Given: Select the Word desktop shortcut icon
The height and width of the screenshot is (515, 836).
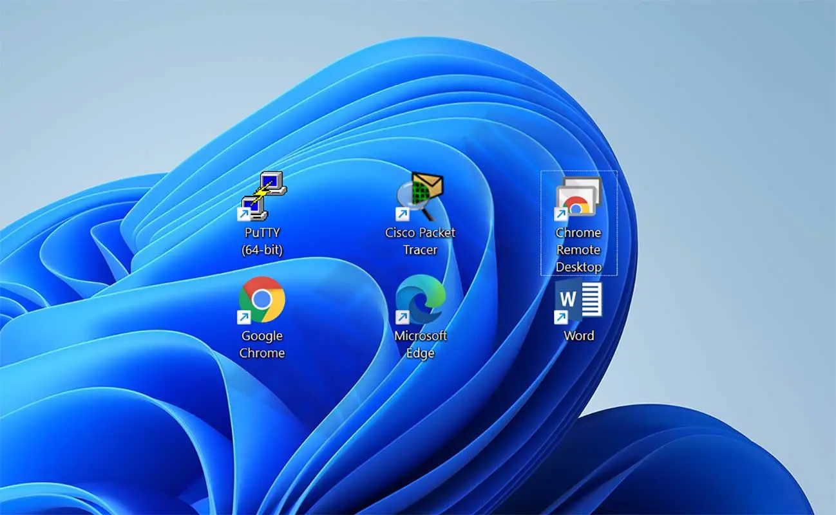Looking at the screenshot, I should (x=579, y=299).
